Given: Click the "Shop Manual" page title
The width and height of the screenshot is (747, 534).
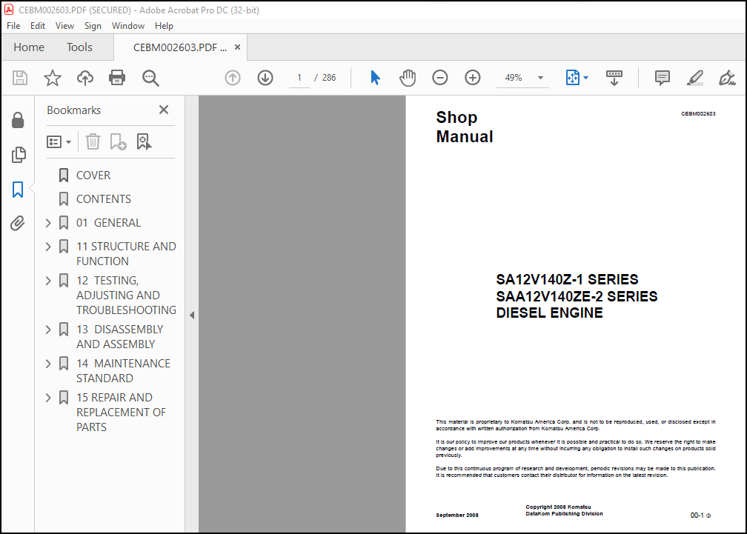Looking at the screenshot, I should [x=465, y=127].
